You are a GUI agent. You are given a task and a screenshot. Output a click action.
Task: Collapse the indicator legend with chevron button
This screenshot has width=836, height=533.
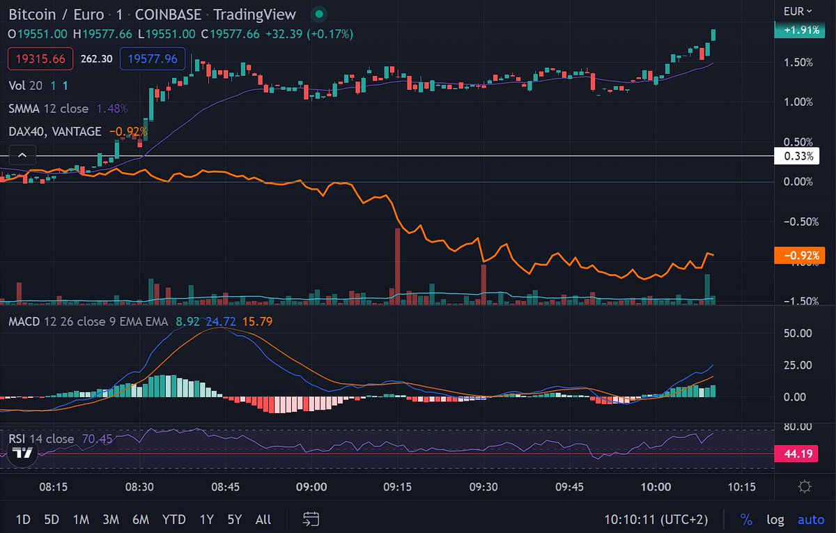pyautogui.click(x=23, y=155)
